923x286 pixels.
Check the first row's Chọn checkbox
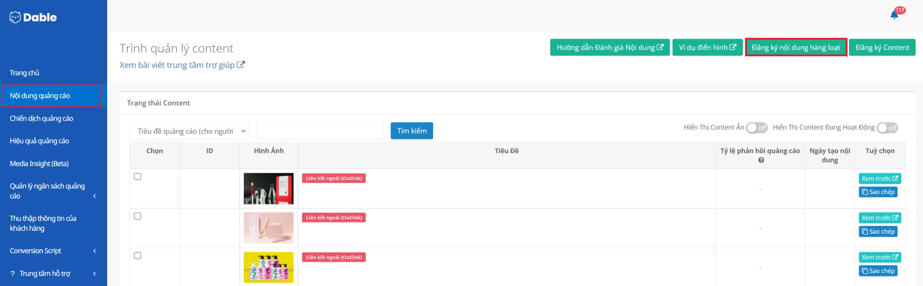(x=137, y=177)
